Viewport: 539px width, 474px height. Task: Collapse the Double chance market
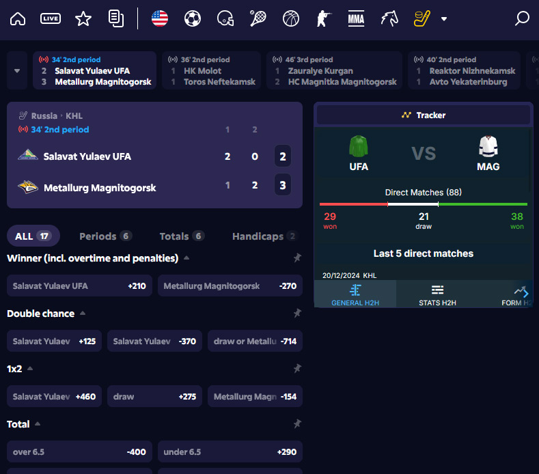(83, 313)
